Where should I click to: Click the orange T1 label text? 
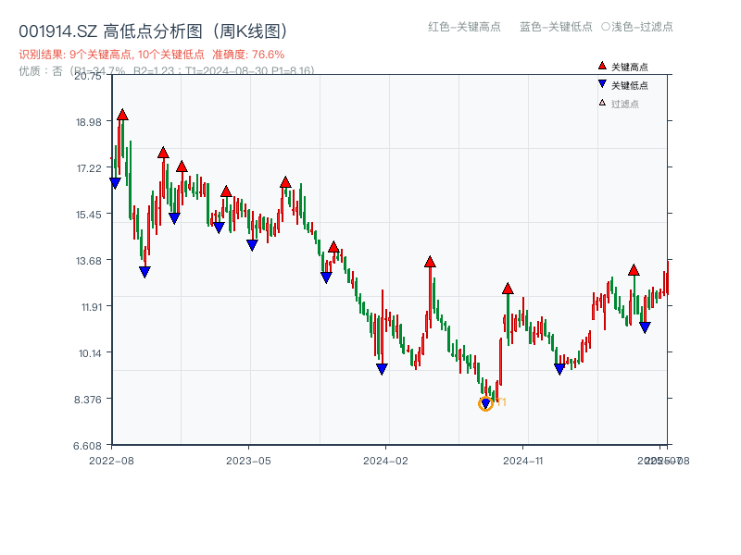pos(501,402)
